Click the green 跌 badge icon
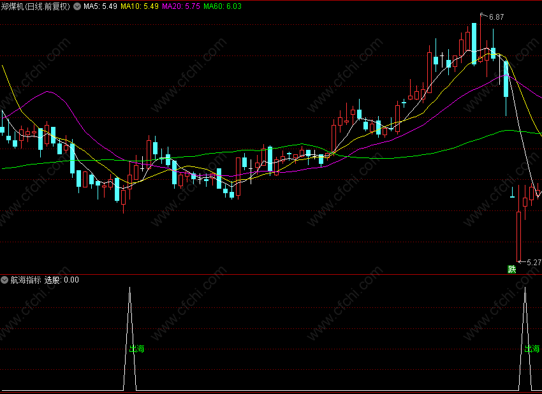The image size is (542, 394). 512,269
